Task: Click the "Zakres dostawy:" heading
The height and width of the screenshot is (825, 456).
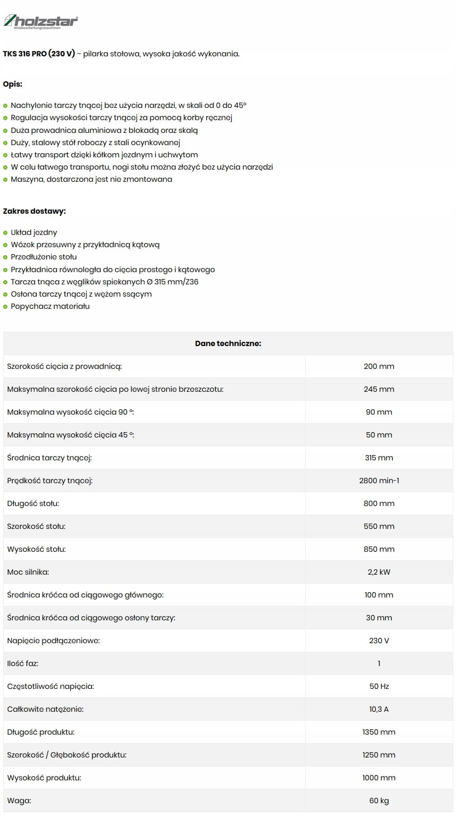Action: pos(35,211)
